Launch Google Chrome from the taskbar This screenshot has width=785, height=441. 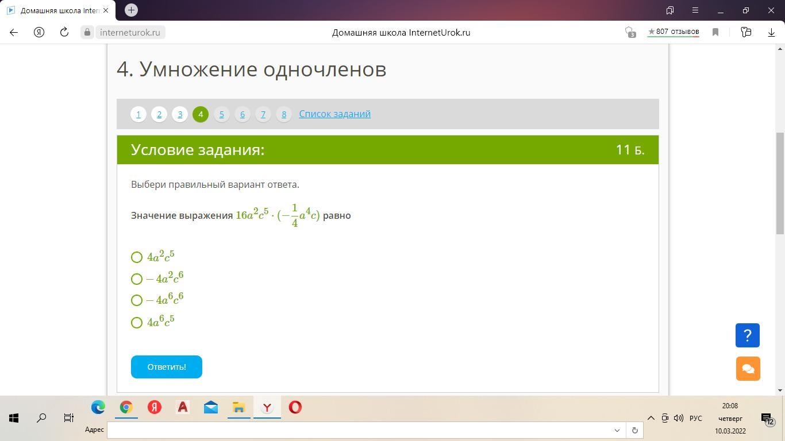click(x=126, y=407)
